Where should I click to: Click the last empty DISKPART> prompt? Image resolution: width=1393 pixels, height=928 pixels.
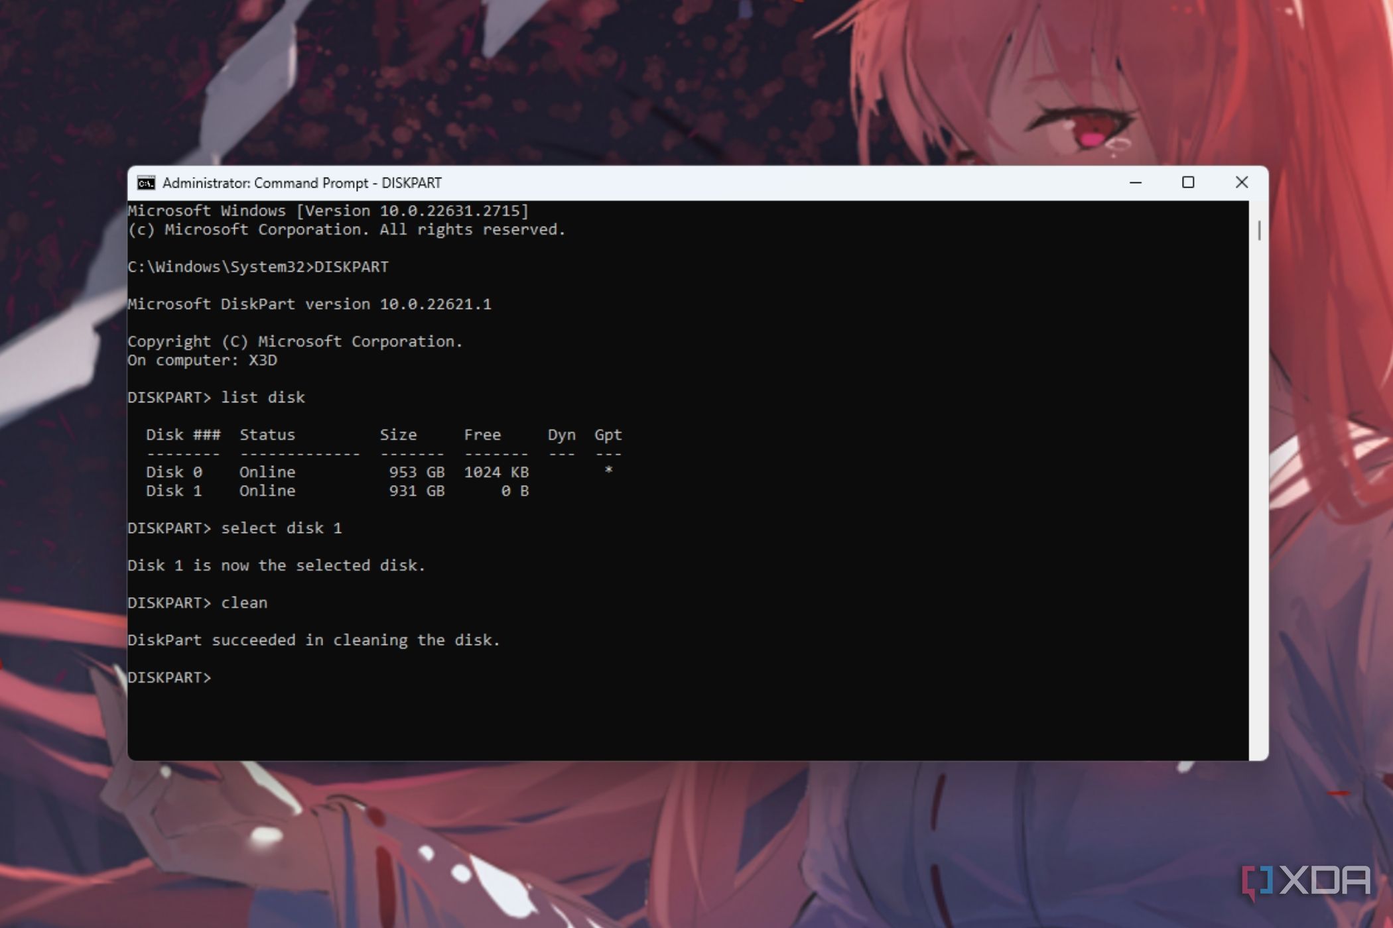(x=169, y=677)
